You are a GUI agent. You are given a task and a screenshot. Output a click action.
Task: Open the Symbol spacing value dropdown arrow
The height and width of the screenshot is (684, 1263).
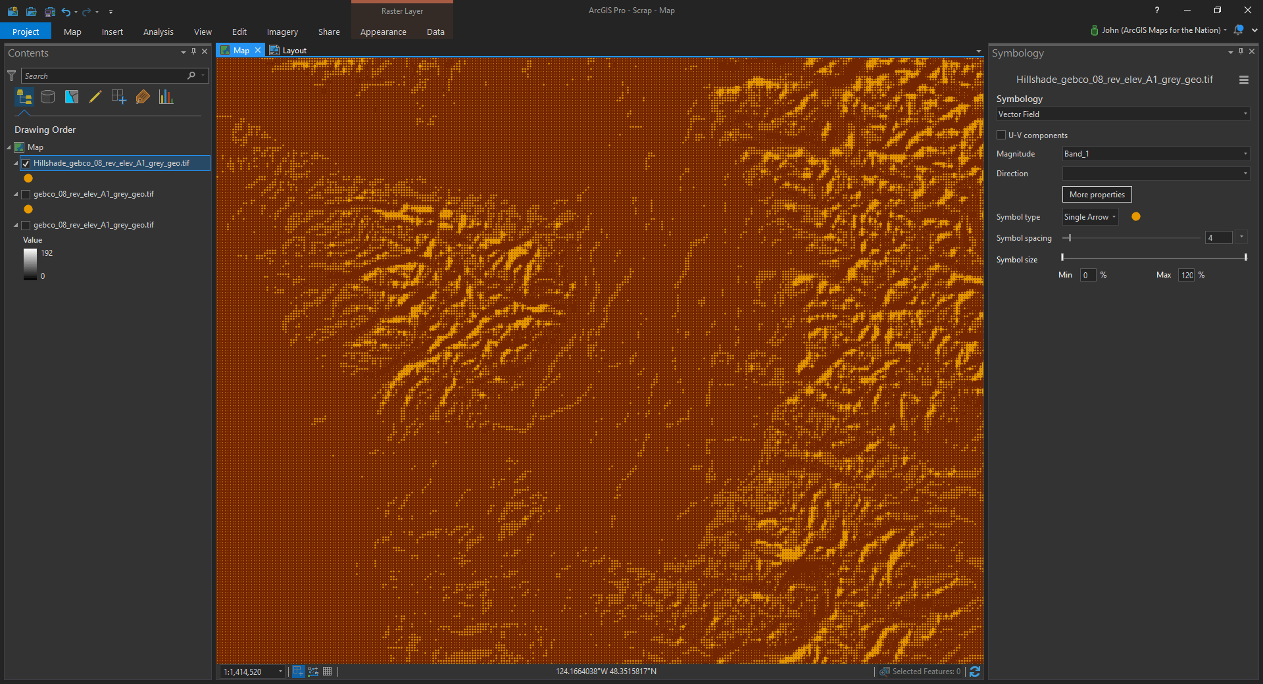[1241, 237]
